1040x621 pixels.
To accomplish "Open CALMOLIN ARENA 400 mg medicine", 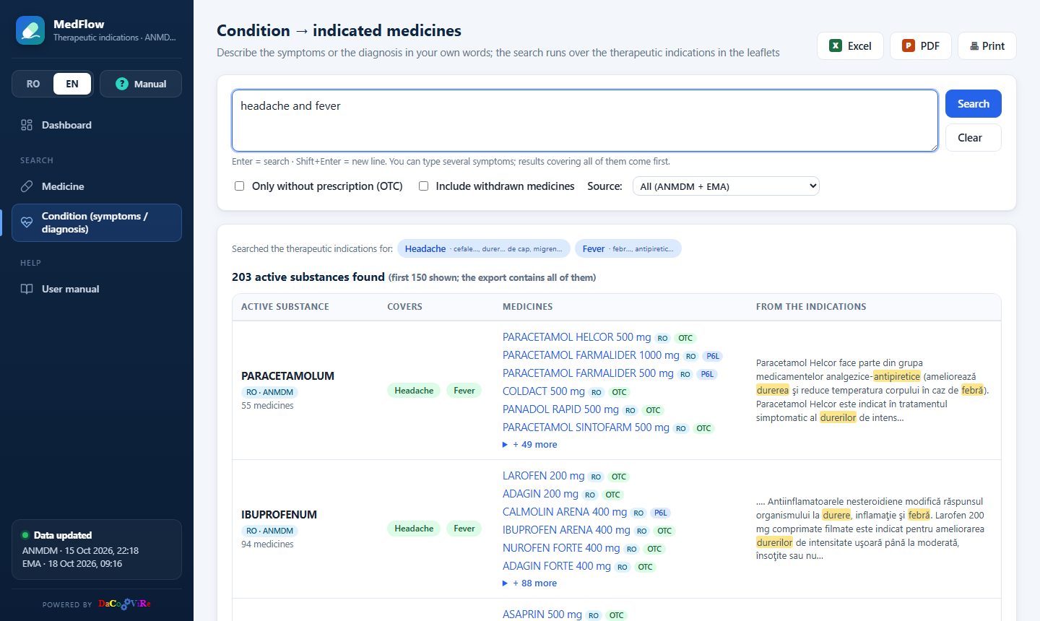I will [x=565, y=512].
